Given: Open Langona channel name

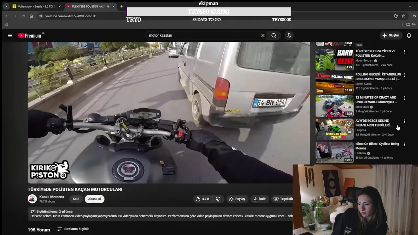Looking at the screenshot, I should [361, 130].
